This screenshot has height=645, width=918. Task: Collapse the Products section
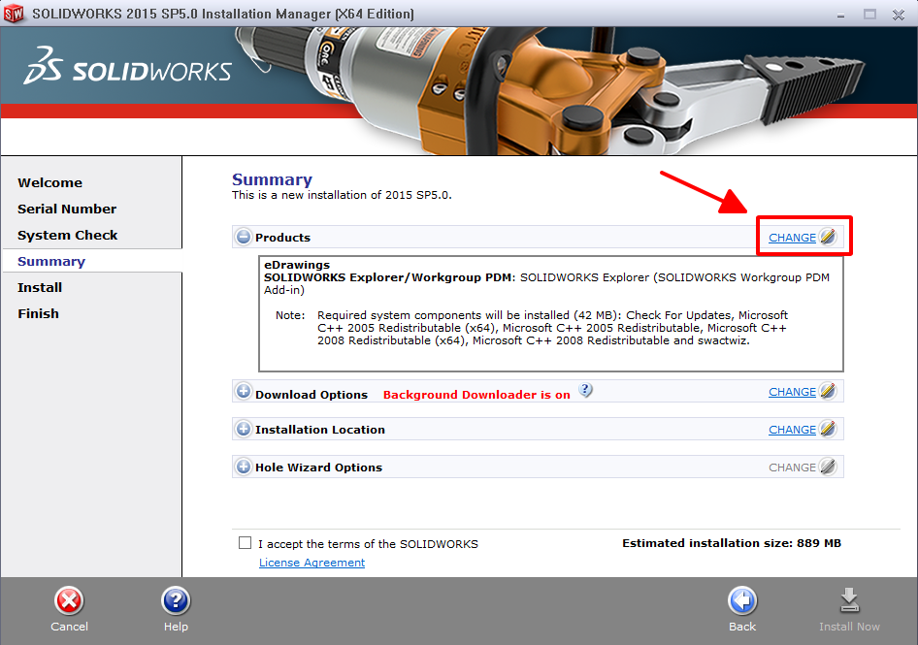[x=243, y=237]
